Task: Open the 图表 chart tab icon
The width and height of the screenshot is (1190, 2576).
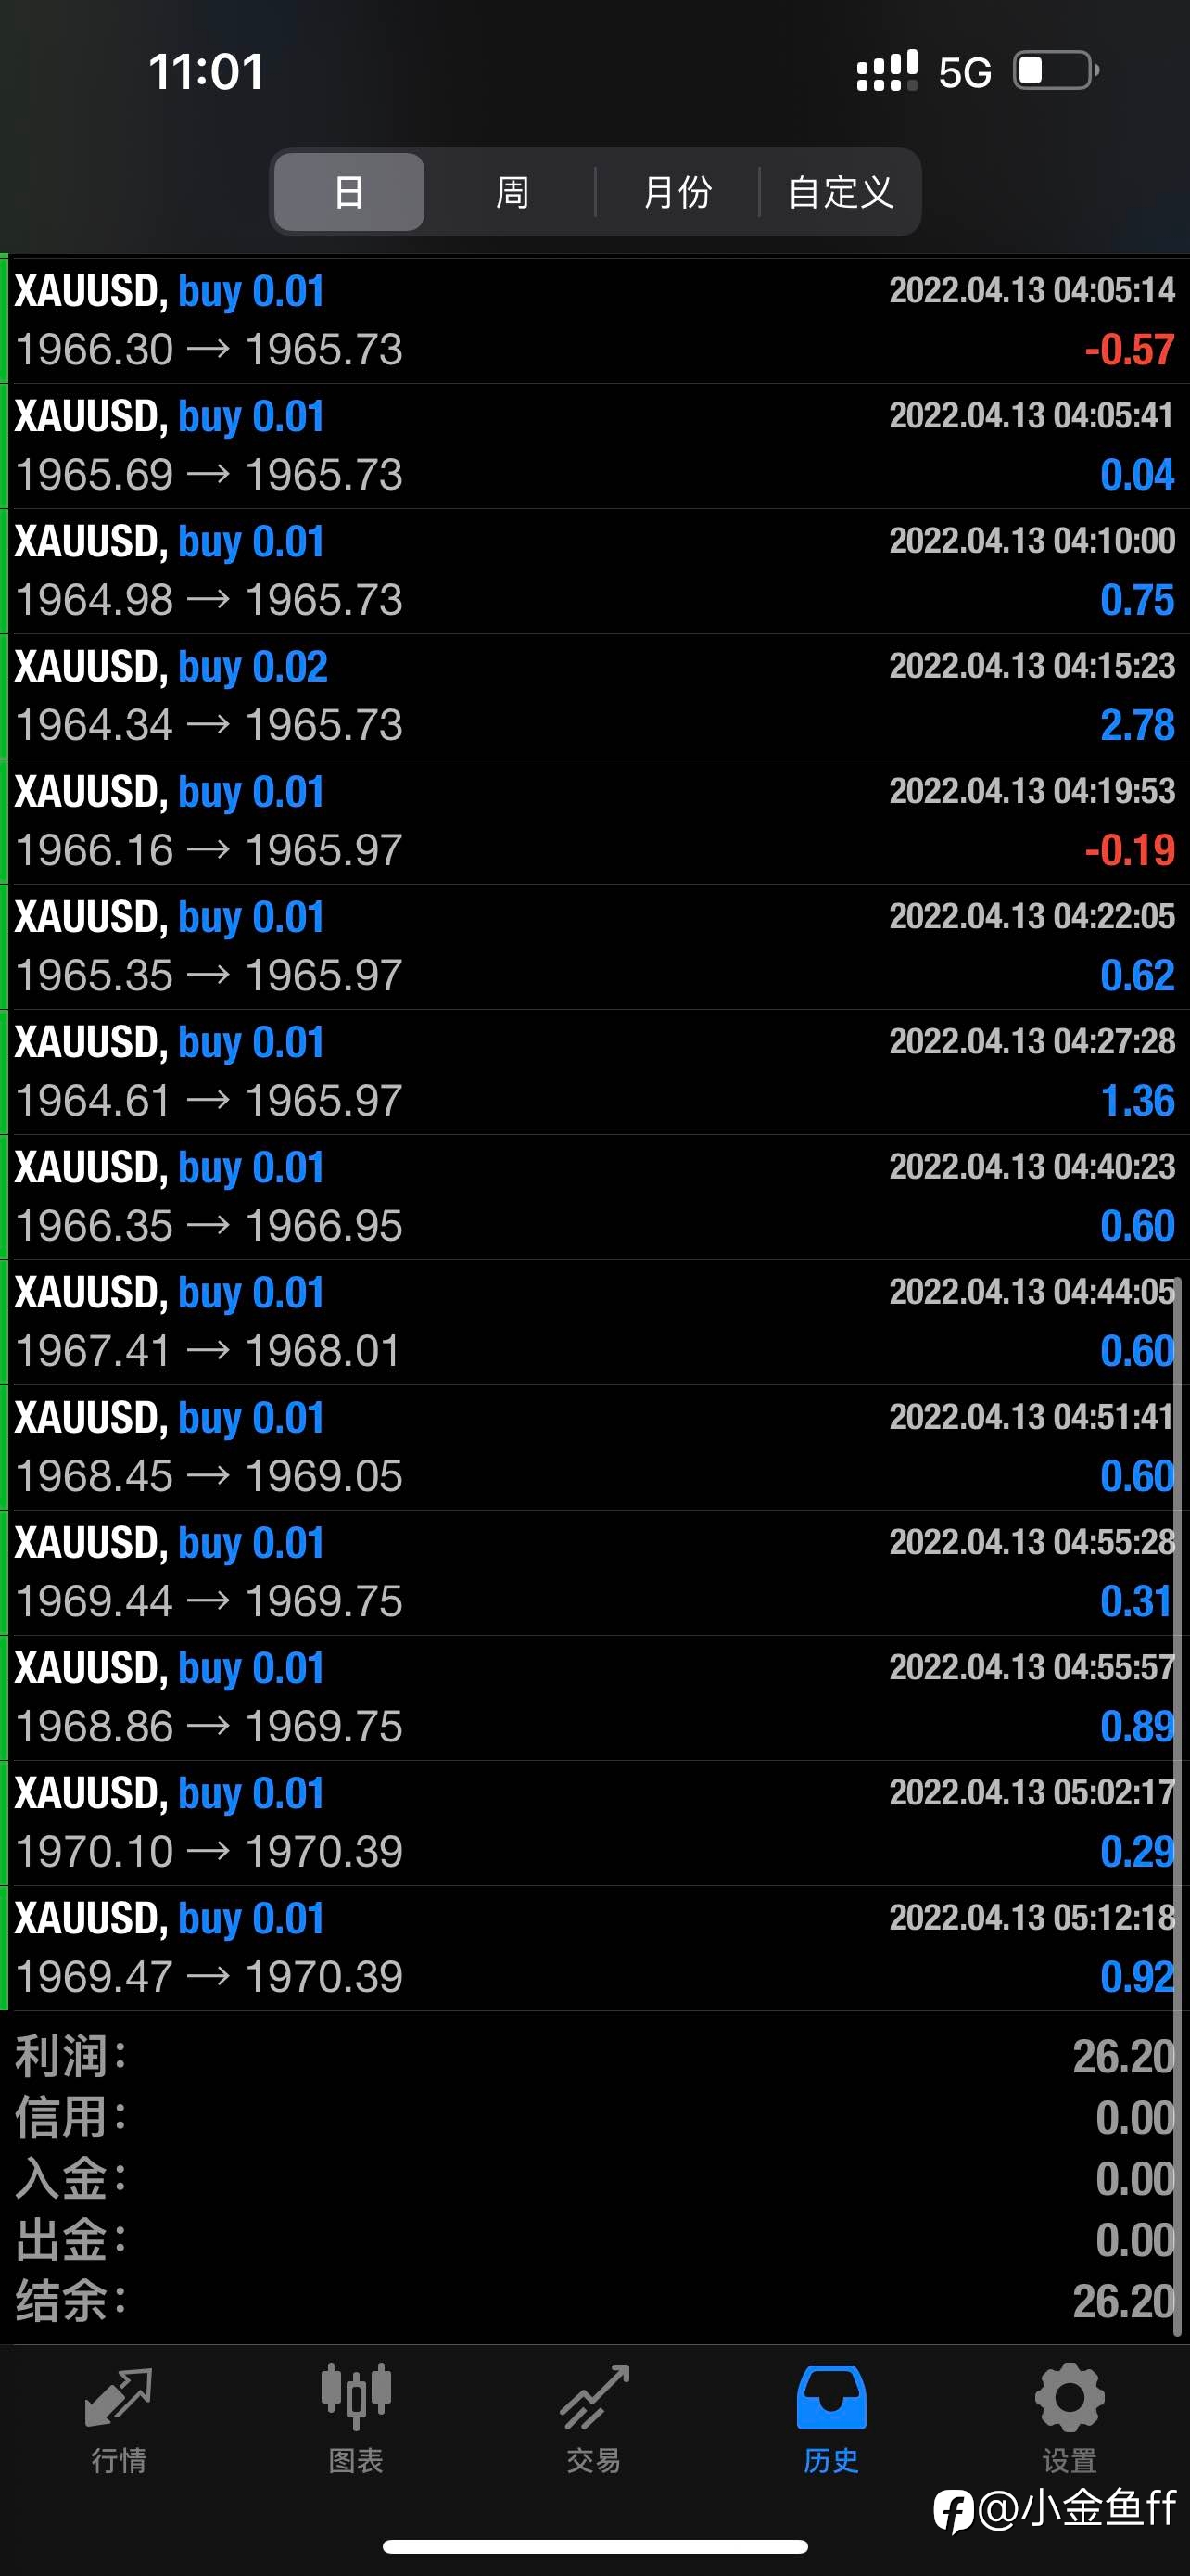Action: coord(356,2396)
